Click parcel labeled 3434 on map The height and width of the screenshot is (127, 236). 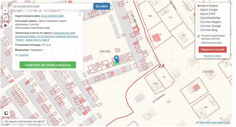[x=100, y=64]
